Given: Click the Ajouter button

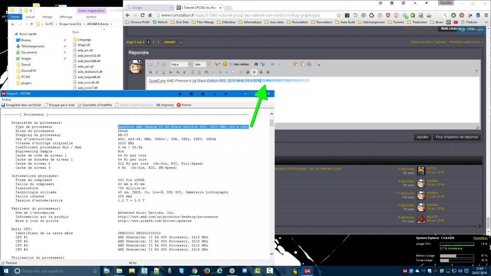Looking at the screenshot, I should (422, 137).
